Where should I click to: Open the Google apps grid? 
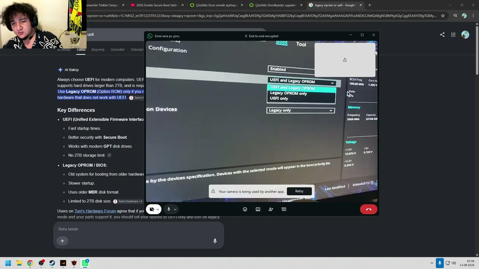point(453,35)
